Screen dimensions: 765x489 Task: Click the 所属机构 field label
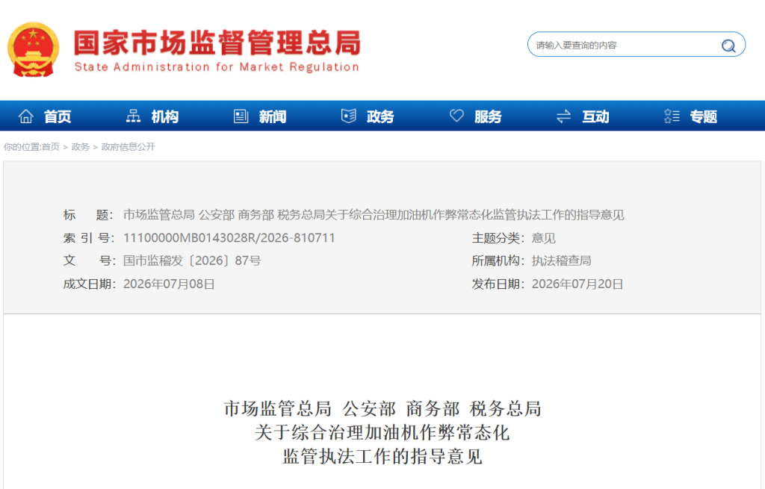coord(497,261)
